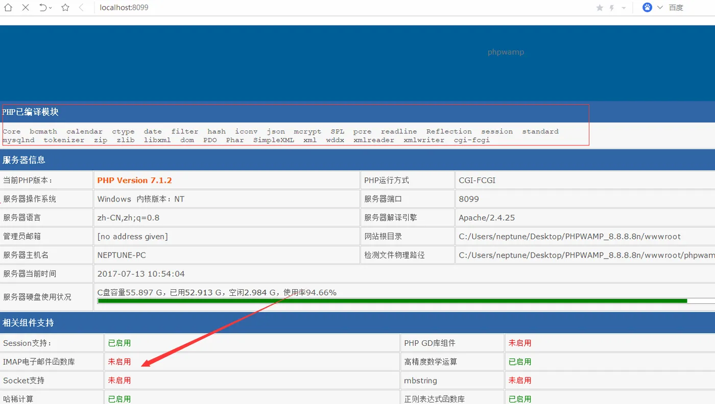This screenshot has width=715, height=404.
Task: Click the mbstring 未启用 status
Action: click(x=520, y=381)
